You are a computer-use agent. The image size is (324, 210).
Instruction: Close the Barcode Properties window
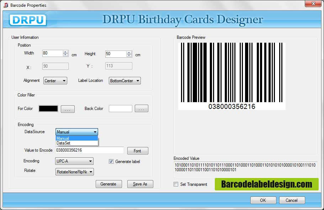(313, 4)
